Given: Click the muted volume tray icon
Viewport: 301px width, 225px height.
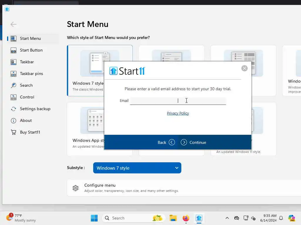Looking at the screenshot, I should [253, 218].
